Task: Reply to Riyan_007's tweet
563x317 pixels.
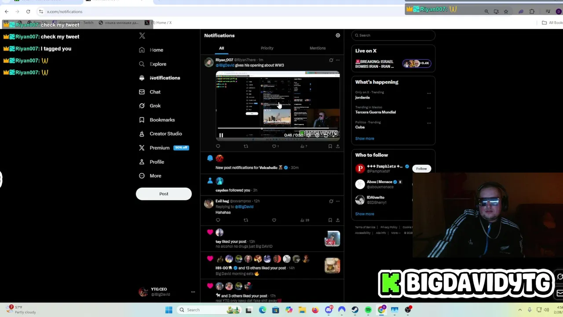Action: click(x=218, y=146)
